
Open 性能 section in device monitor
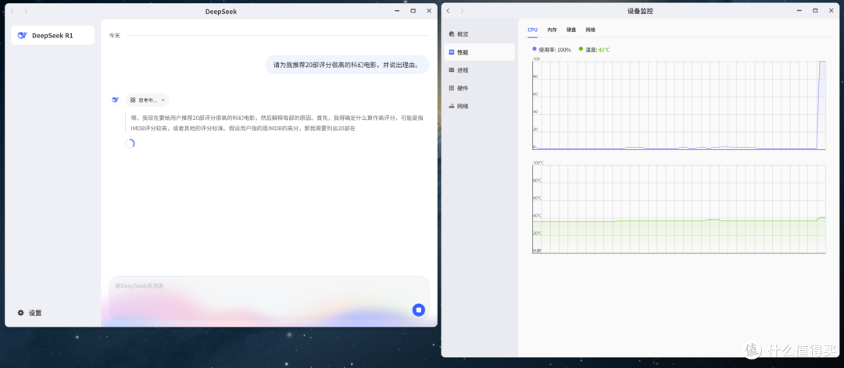coord(479,52)
